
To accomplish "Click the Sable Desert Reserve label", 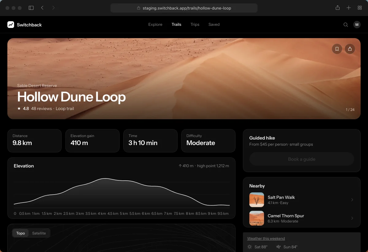I will coord(37,86).
